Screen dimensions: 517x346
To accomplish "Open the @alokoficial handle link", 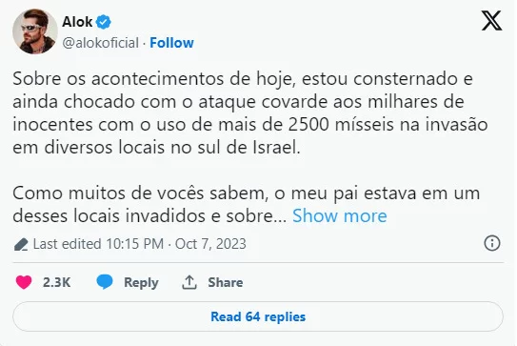I will tap(101, 43).
